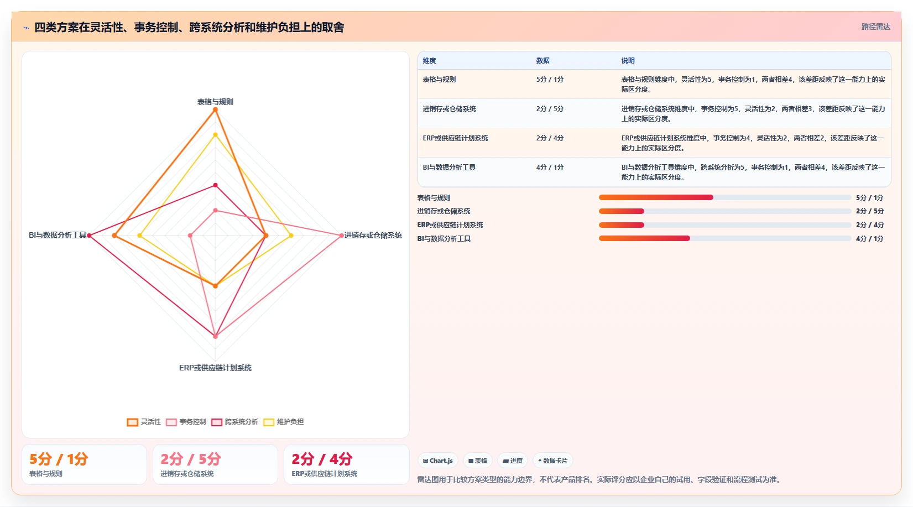Select the 表格与规则 table row name
Screen dimensions: 913x507
439,80
